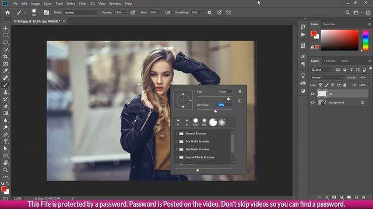Open brush blend Mode dropdown
Image resolution: width=373 pixels, height=209 pixels.
(80, 13)
